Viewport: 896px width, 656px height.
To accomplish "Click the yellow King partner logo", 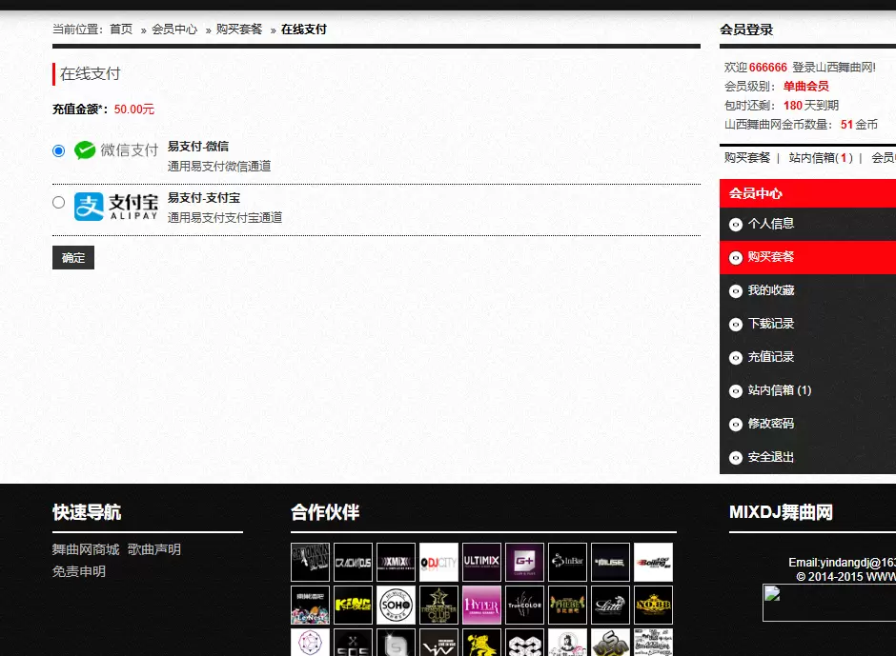I will [x=353, y=606].
